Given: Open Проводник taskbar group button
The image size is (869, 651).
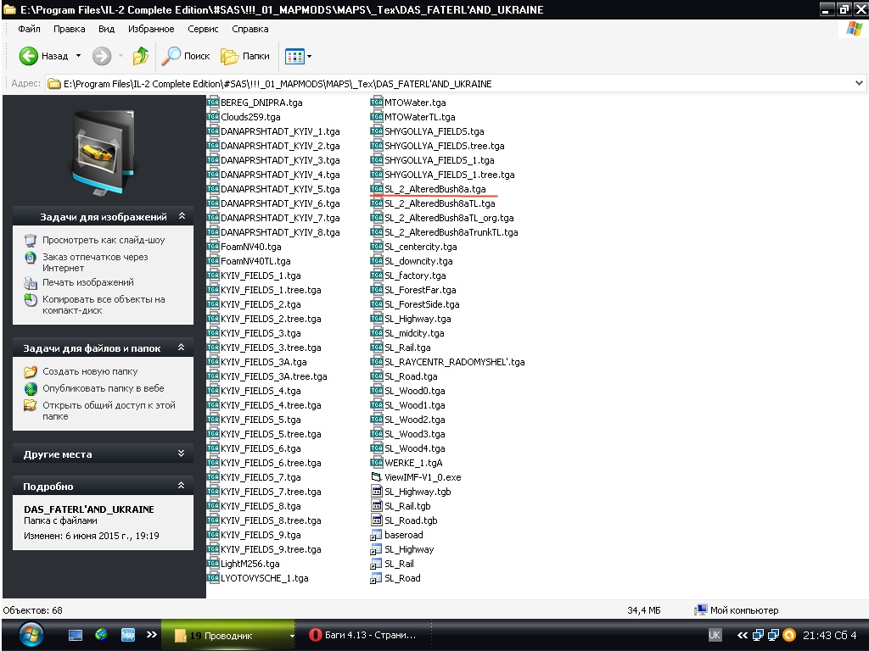Looking at the screenshot, I should coord(228,636).
